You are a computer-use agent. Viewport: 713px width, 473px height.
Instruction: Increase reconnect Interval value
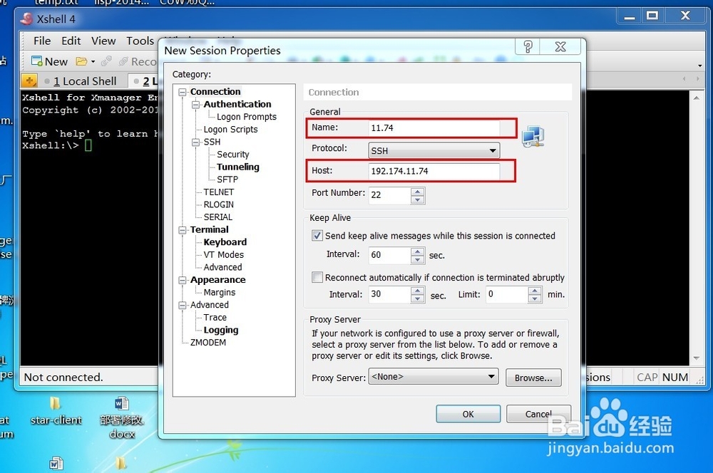tap(417, 291)
